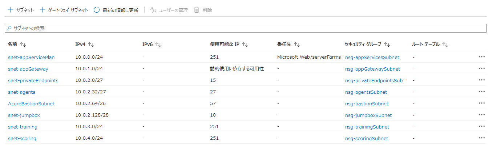The width and height of the screenshot is (493, 160).
Task: Open nsg-agentsSubnet security group
Action: (366, 92)
